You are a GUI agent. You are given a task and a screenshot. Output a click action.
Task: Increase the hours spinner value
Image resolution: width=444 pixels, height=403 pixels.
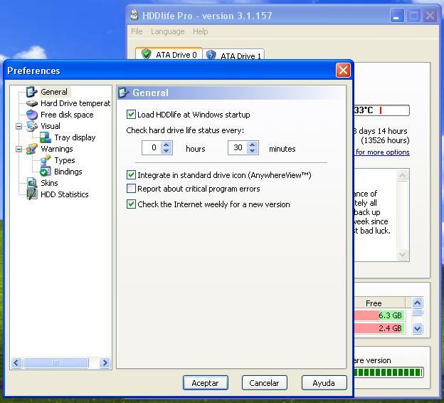point(166,145)
